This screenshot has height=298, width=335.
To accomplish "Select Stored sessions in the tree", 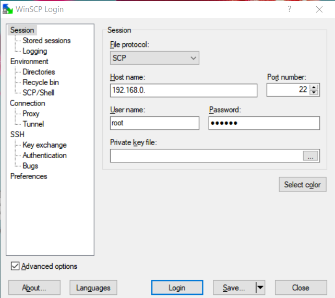I will coord(46,40).
